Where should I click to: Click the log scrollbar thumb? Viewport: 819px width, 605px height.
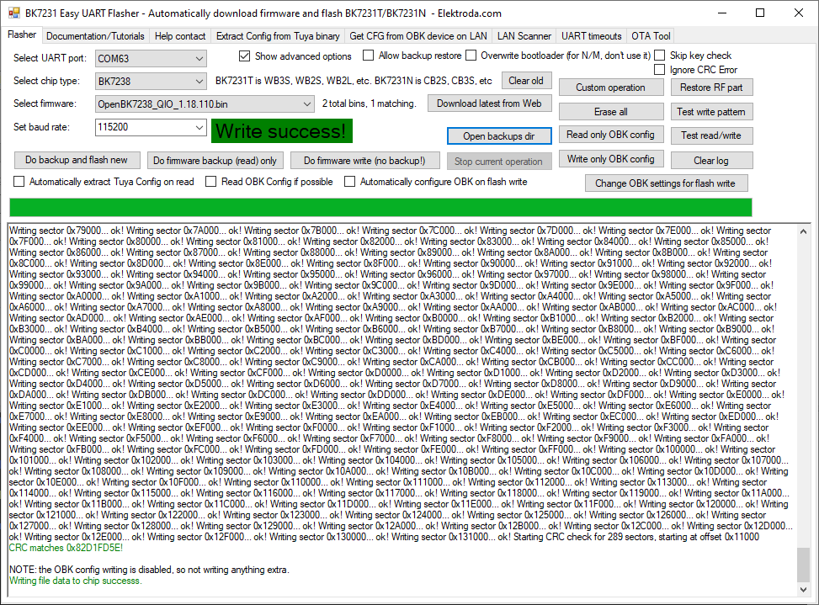[x=803, y=565]
